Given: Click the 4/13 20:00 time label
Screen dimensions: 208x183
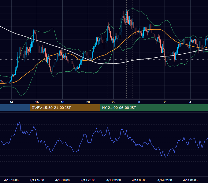Looking at the screenshot, I should 88,180.
